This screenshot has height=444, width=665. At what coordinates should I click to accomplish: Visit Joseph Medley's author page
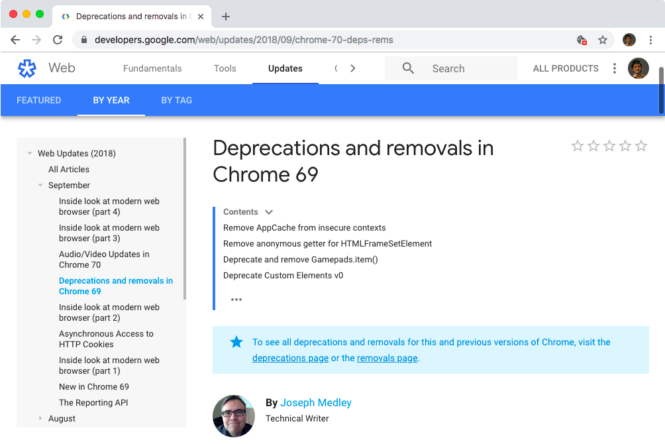tap(315, 402)
